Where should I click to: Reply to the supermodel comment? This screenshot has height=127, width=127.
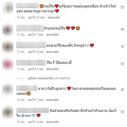52,100
